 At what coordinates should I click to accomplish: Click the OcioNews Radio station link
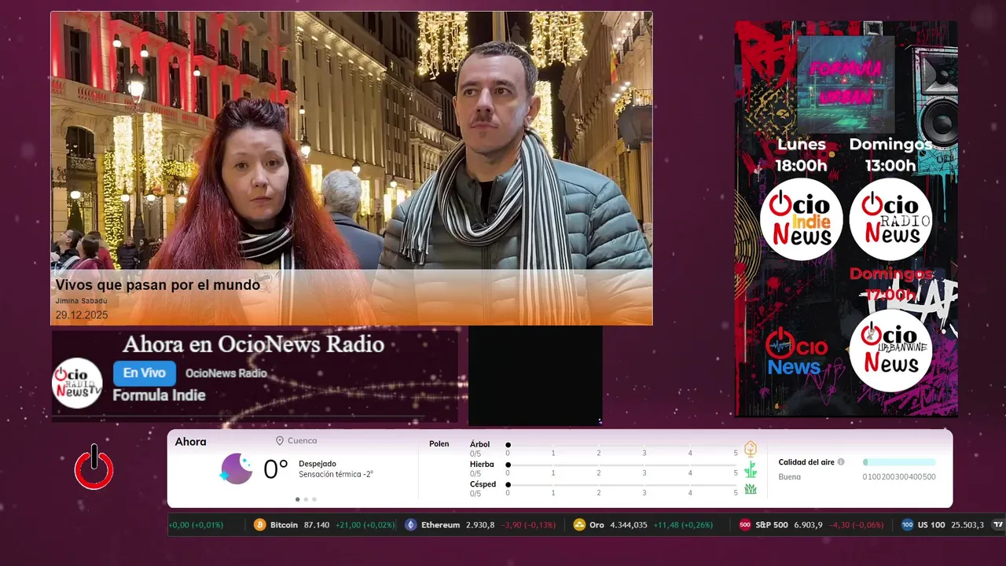226,373
